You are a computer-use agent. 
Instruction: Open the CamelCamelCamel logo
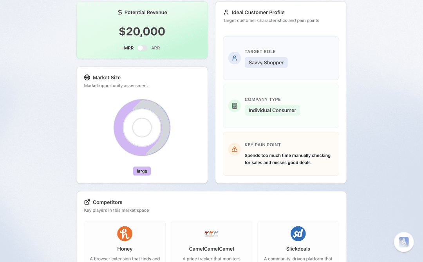tap(211, 233)
